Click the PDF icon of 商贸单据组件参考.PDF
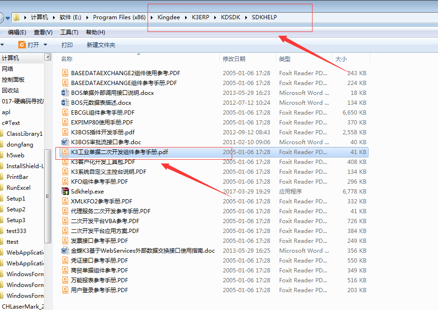The width and height of the screenshot is (438, 310). pos(65,271)
